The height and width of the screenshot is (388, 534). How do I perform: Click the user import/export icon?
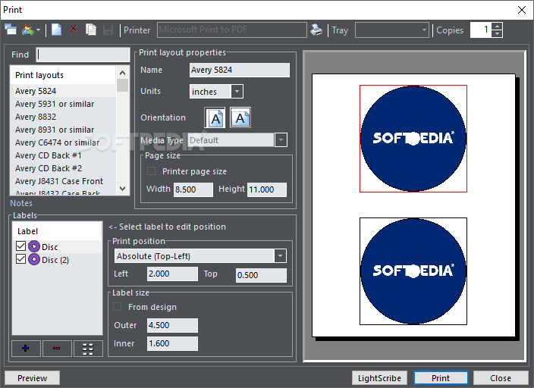(x=27, y=30)
